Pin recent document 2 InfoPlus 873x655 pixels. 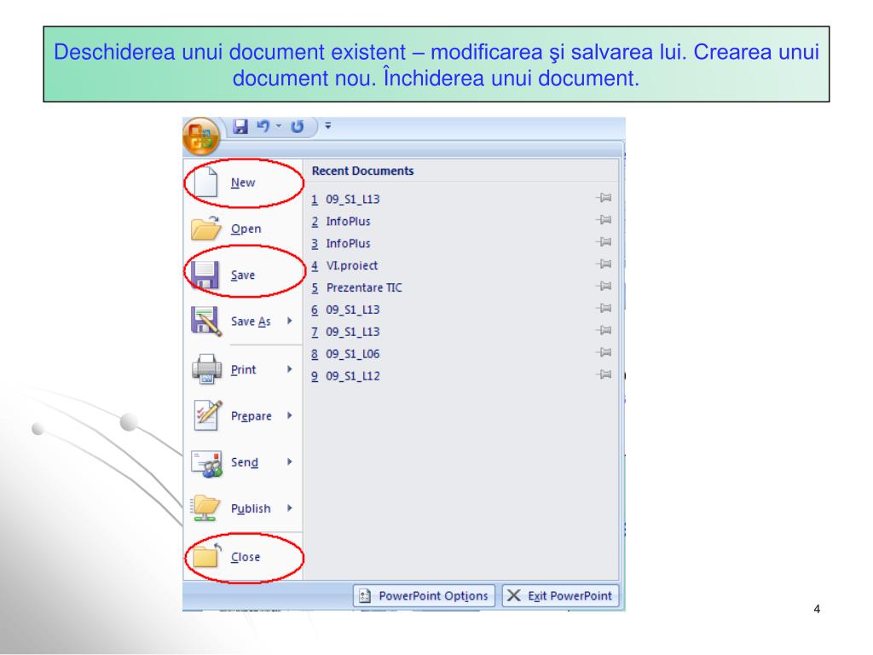[x=604, y=220]
